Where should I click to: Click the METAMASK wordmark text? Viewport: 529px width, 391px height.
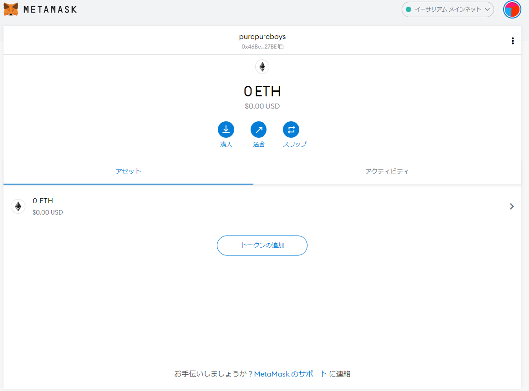pos(50,10)
